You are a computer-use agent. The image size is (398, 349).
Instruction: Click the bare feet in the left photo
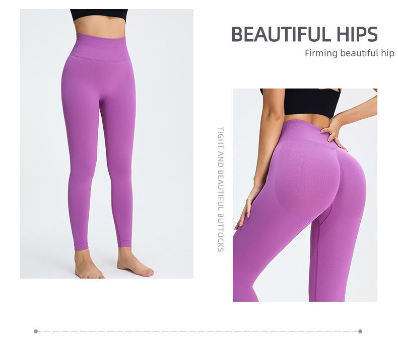tap(114, 264)
